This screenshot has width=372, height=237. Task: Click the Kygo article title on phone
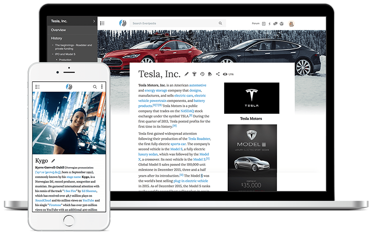(x=41, y=160)
